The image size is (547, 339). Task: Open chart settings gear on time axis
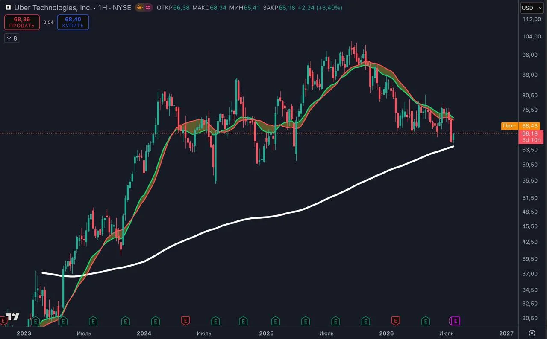532,333
